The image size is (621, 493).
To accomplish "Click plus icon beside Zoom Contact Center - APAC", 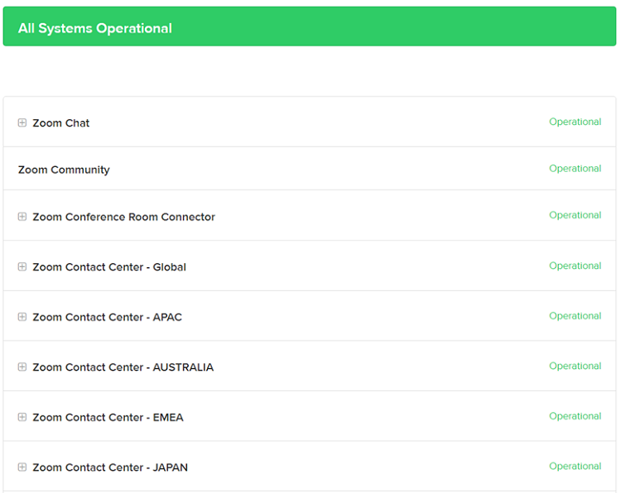I will pos(22,318).
